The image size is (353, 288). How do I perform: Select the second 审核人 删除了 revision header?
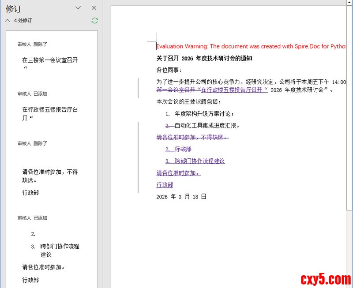[x=32, y=143]
